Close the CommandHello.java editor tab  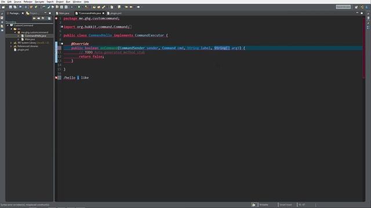(x=103, y=13)
